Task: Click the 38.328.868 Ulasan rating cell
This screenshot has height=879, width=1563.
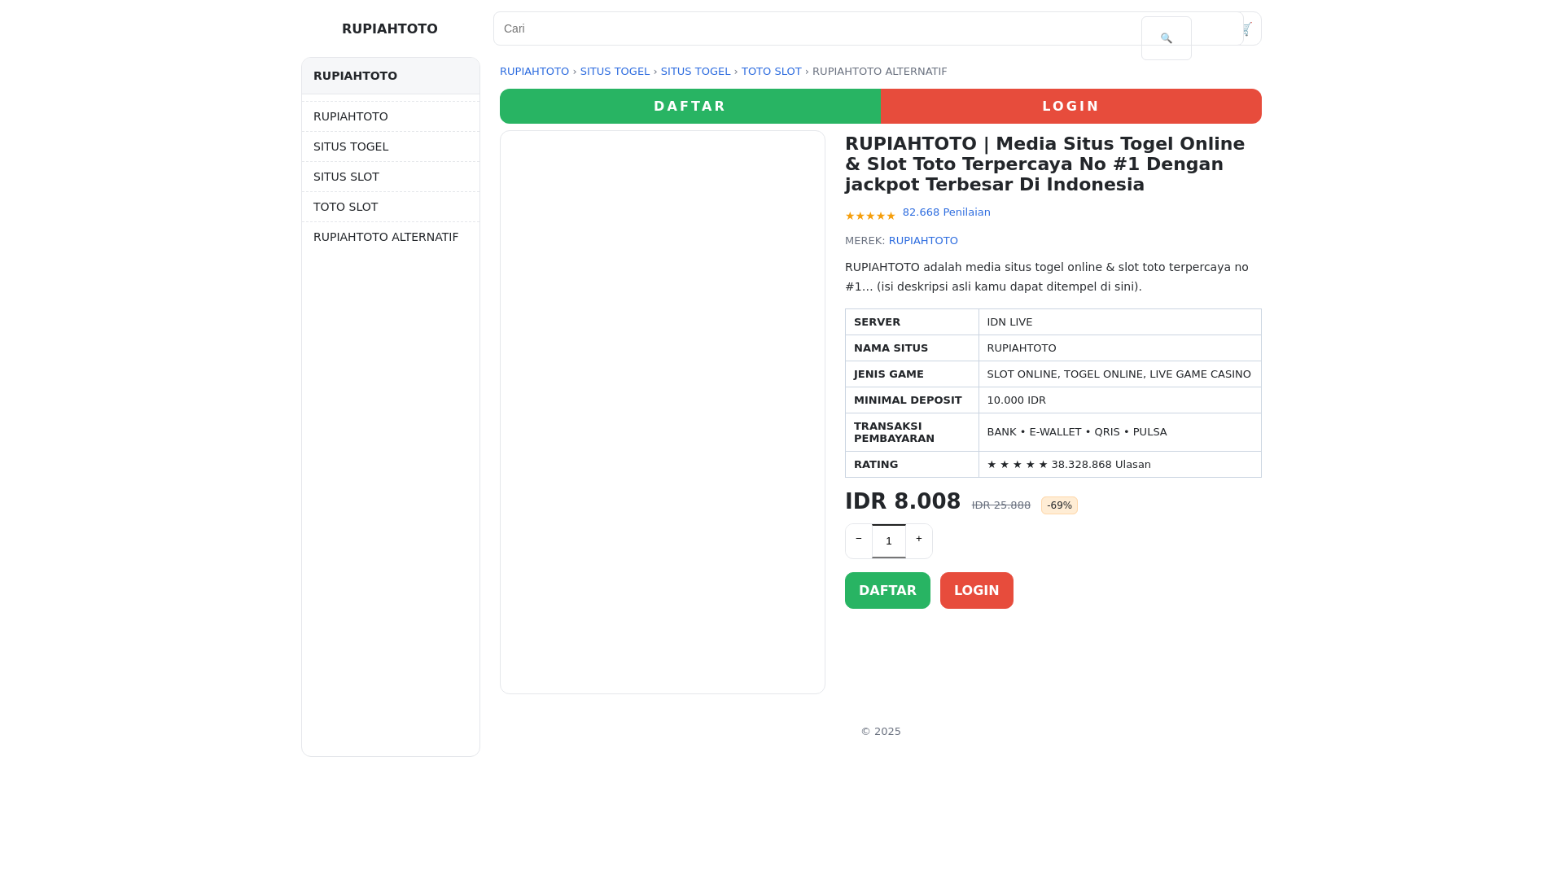Action: [x=1120, y=465]
